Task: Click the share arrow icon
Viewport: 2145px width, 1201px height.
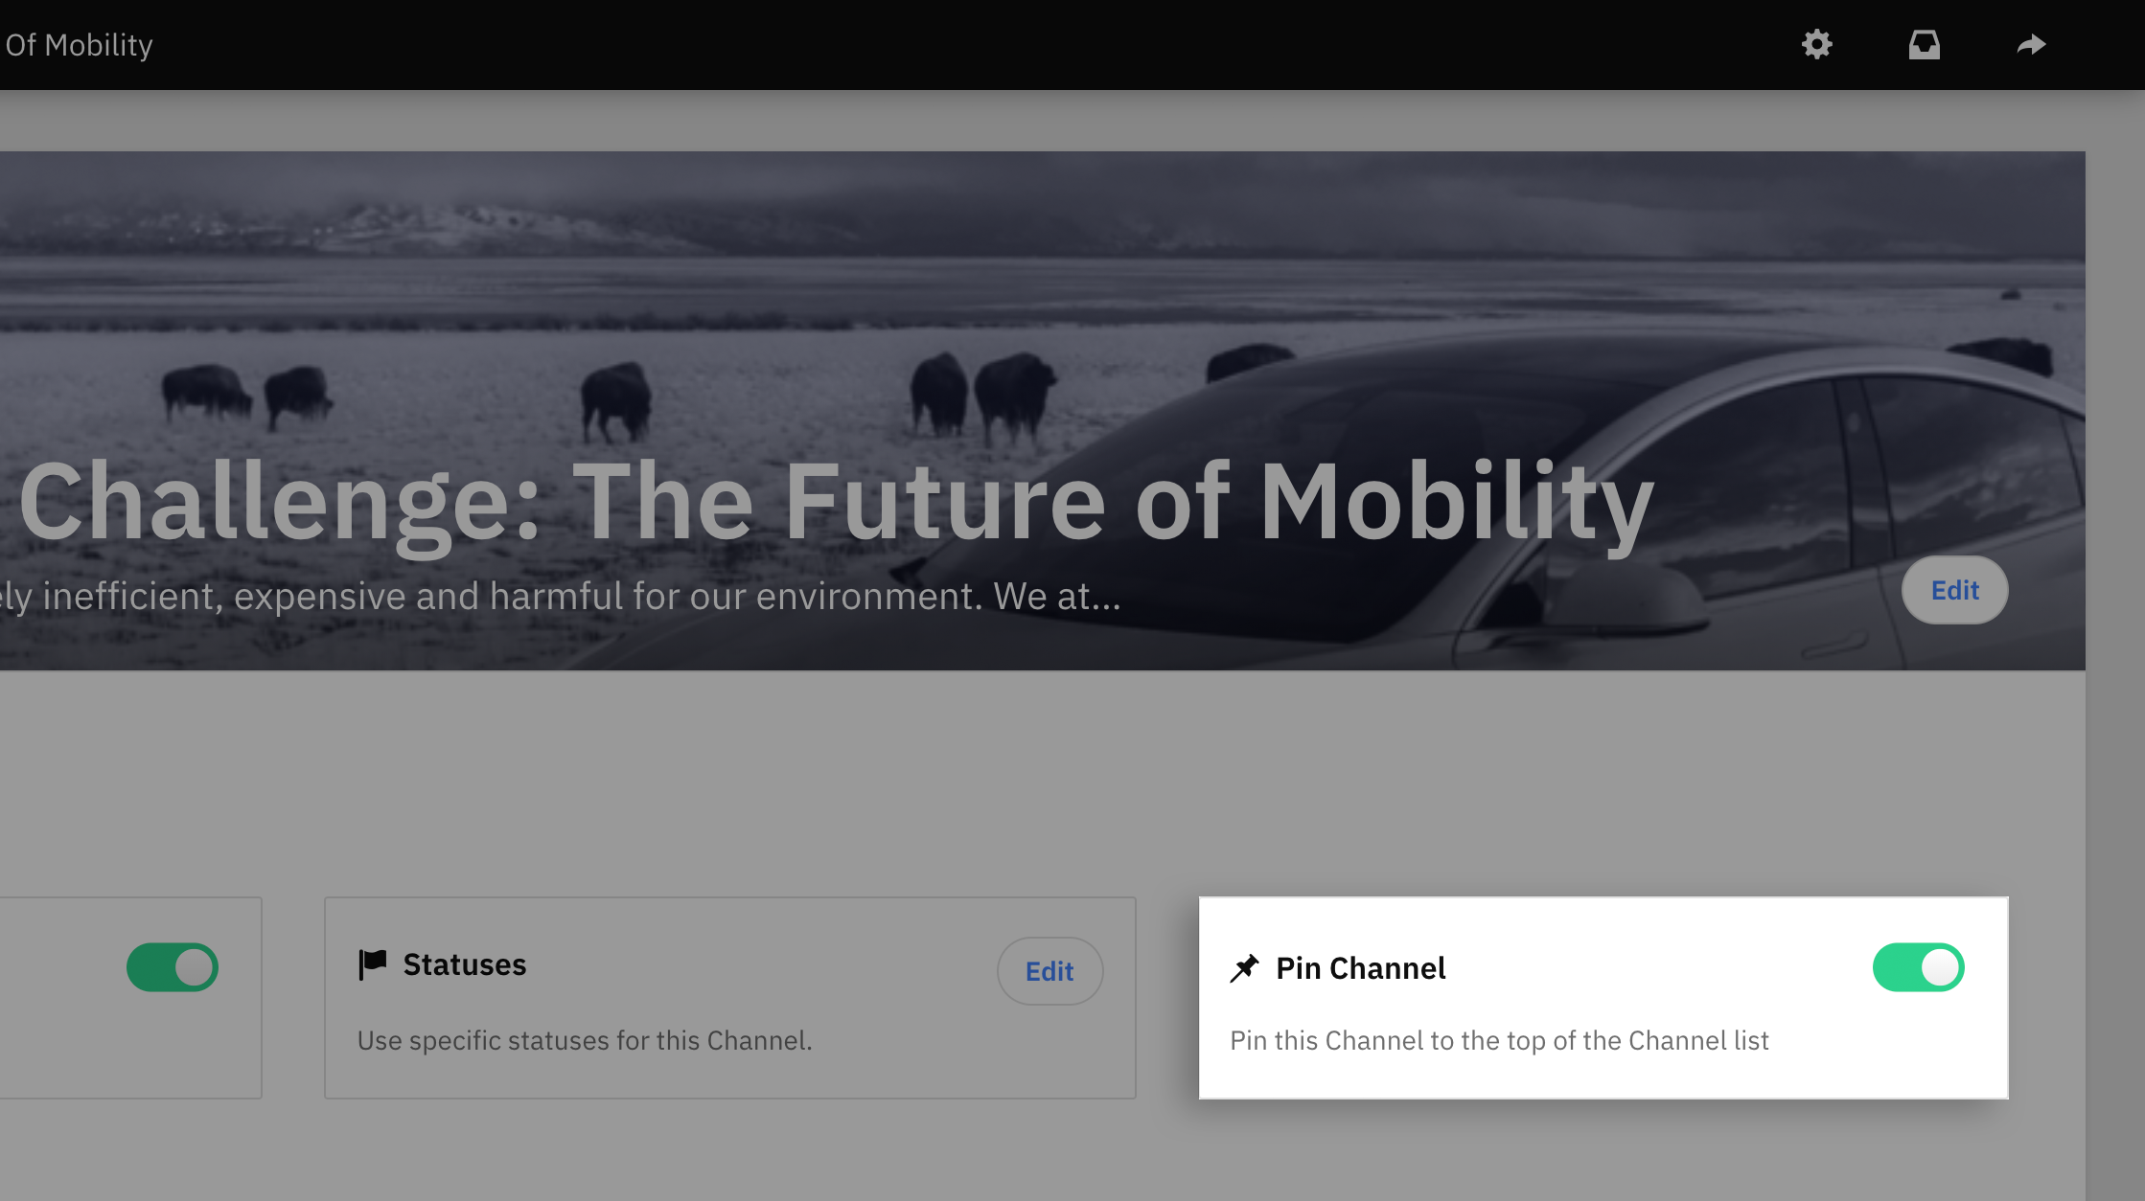Action: tap(2031, 45)
